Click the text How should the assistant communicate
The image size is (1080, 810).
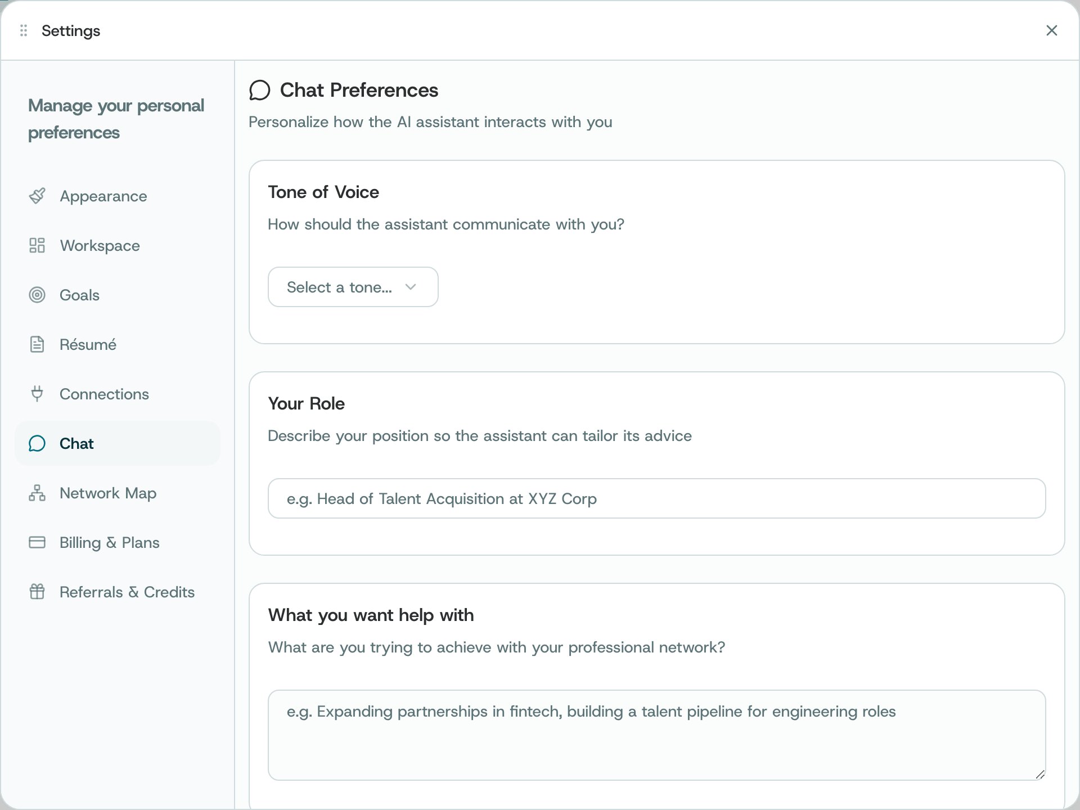(x=446, y=224)
